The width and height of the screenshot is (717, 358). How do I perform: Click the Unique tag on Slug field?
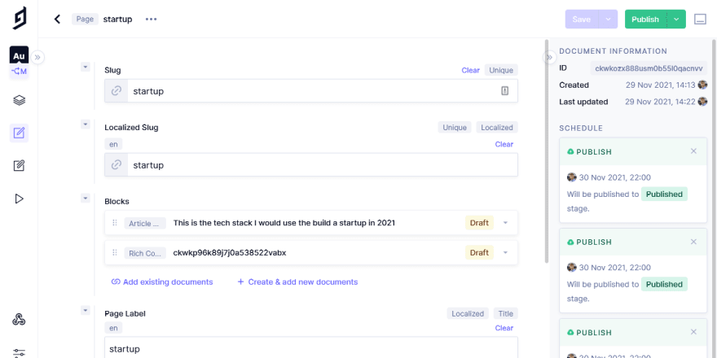[x=501, y=70]
